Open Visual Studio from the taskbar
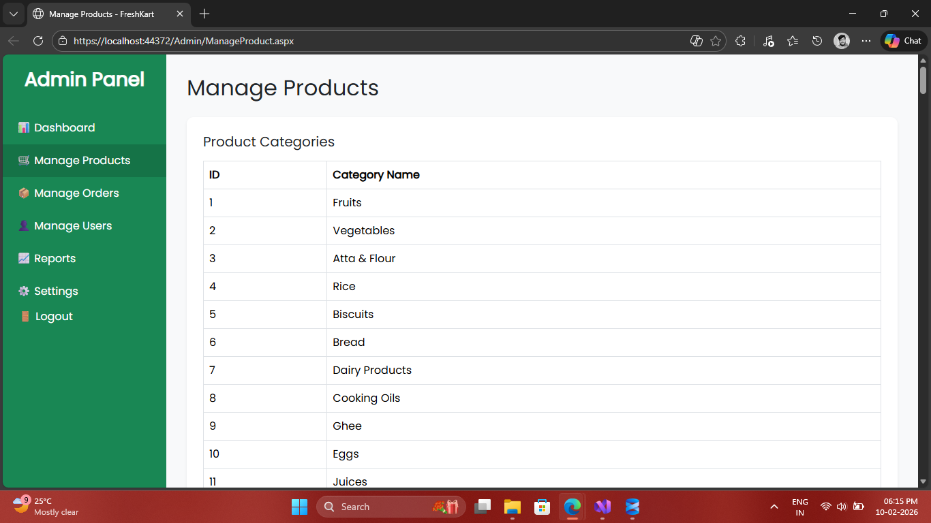The height and width of the screenshot is (523, 931). pos(602,507)
